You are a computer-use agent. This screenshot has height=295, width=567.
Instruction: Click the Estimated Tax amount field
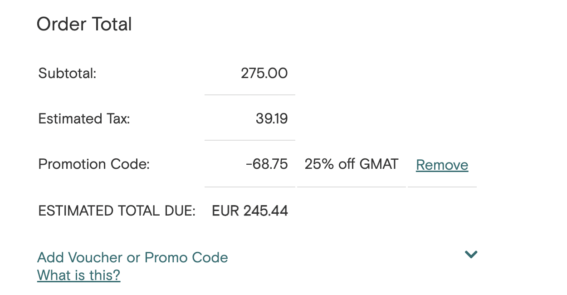click(271, 118)
